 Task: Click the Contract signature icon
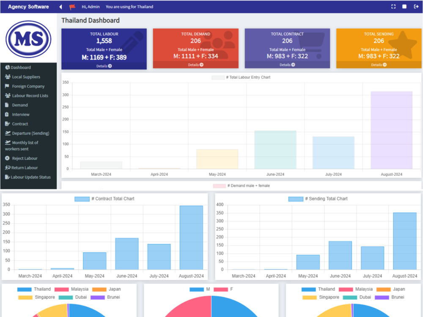pyautogui.click(x=7, y=124)
